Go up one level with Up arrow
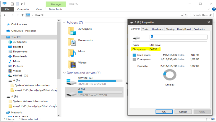216x122 pixels. tap(22, 15)
